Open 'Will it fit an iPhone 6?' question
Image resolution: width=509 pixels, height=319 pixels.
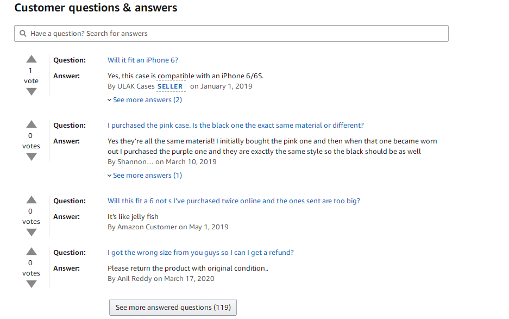pos(143,60)
